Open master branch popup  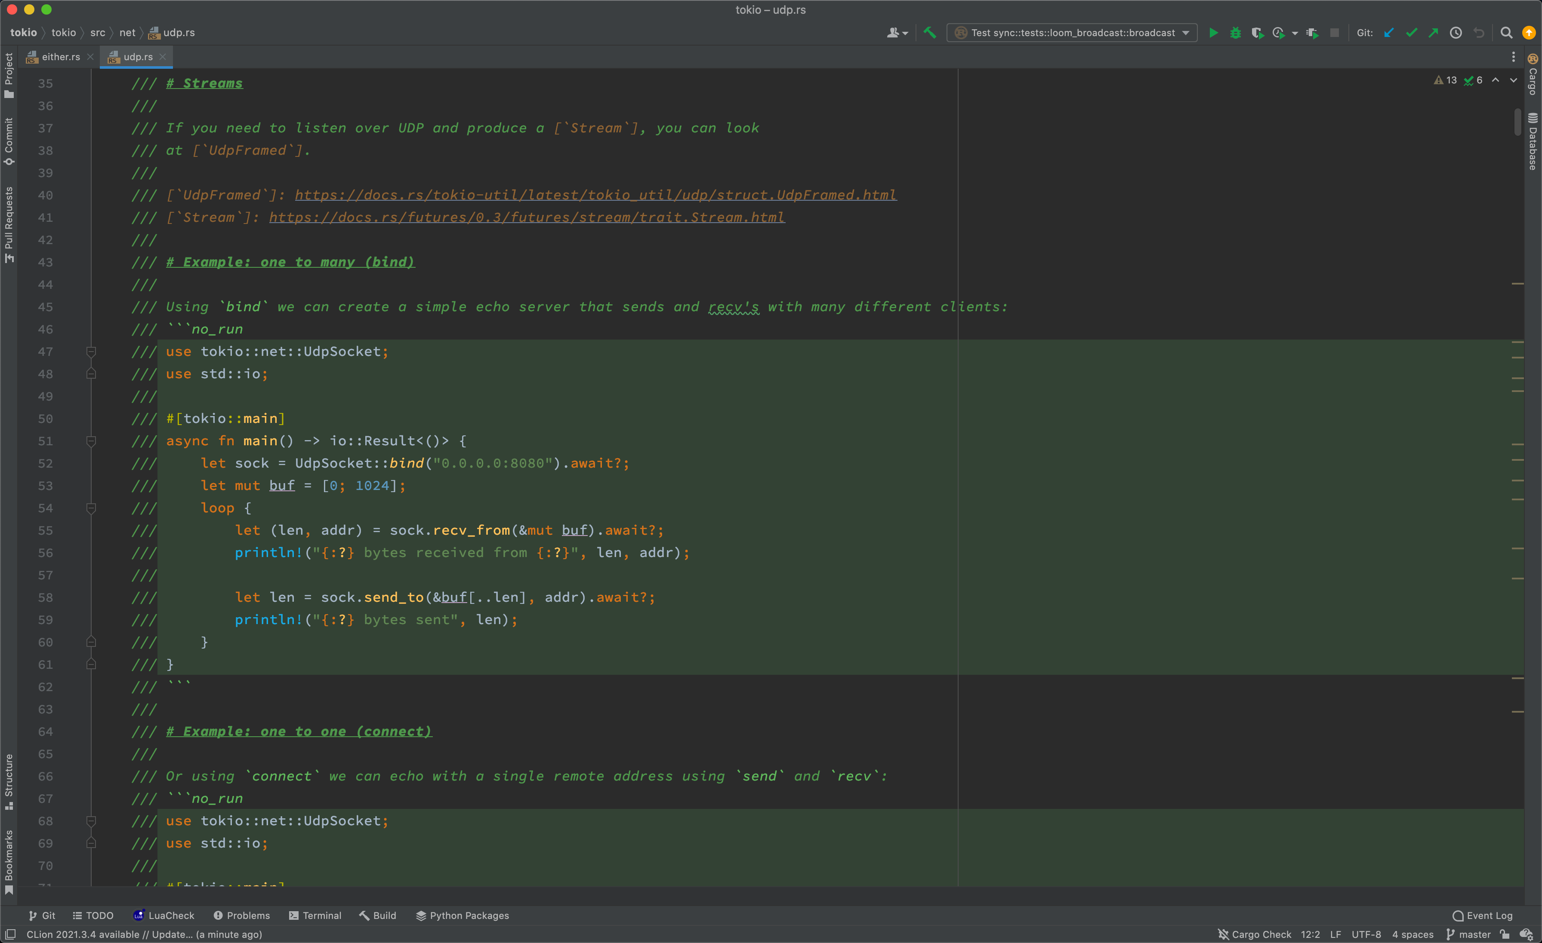tap(1468, 934)
